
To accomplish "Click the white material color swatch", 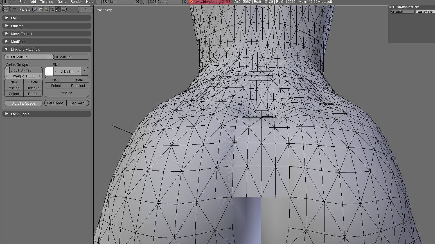I will coord(49,72).
